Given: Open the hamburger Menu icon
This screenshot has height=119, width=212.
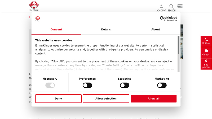Looking at the screenshot, I should pyautogui.click(x=180, y=6).
